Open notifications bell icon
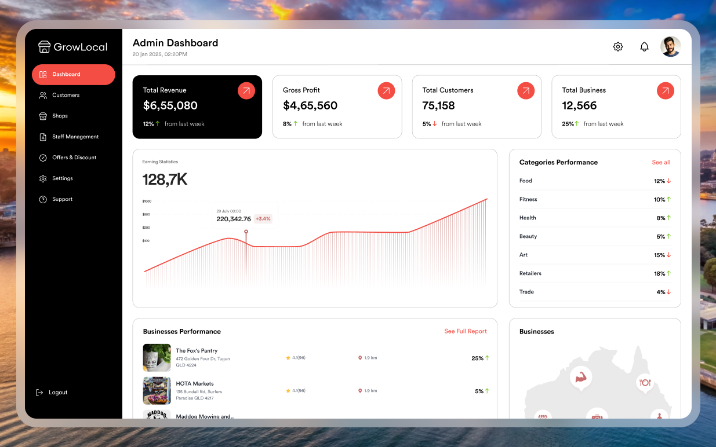This screenshot has width=716, height=447. pyautogui.click(x=644, y=47)
